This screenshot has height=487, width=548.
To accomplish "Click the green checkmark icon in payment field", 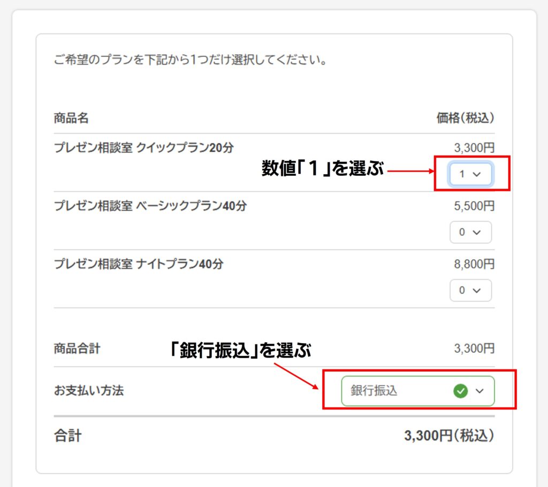I will 460,391.
